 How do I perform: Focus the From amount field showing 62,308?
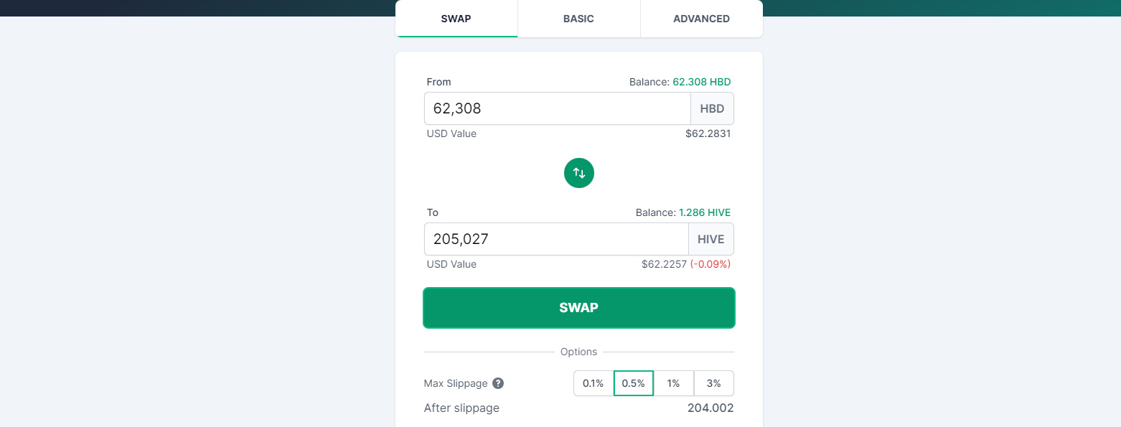pyautogui.click(x=558, y=109)
